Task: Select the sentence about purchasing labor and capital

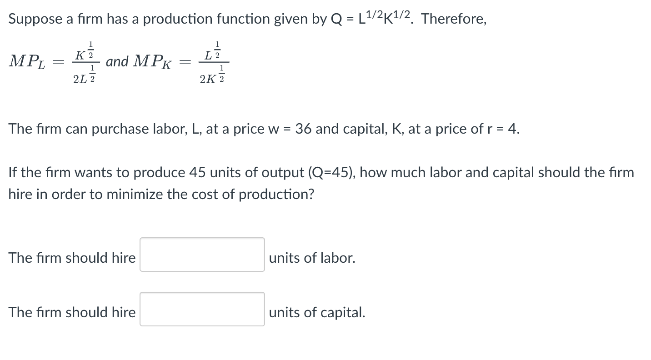Action: (x=264, y=129)
